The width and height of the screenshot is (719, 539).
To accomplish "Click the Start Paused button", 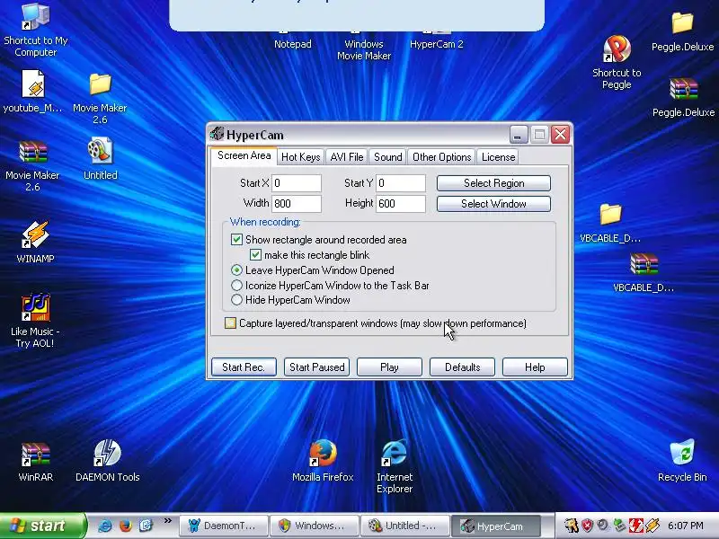I will [317, 367].
